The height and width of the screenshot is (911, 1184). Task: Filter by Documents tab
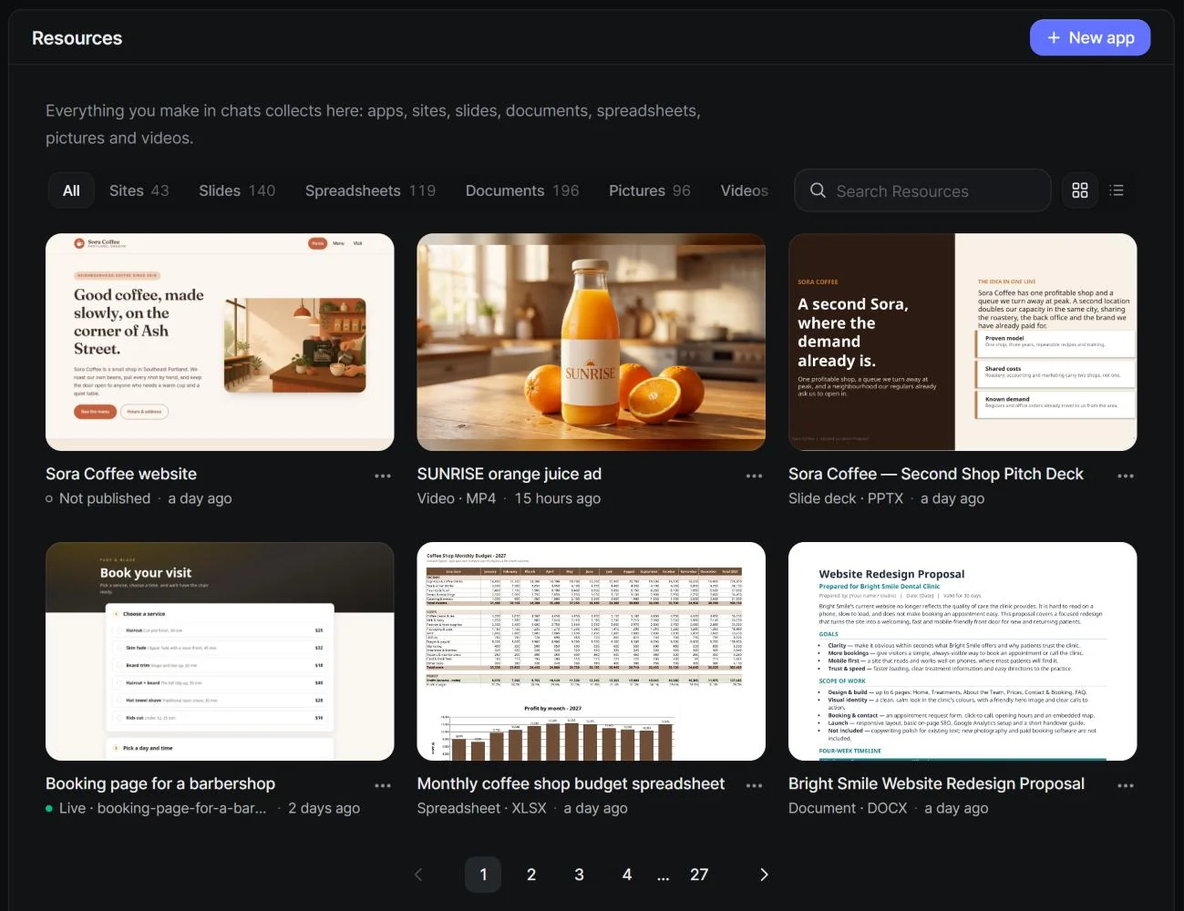click(522, 190)
